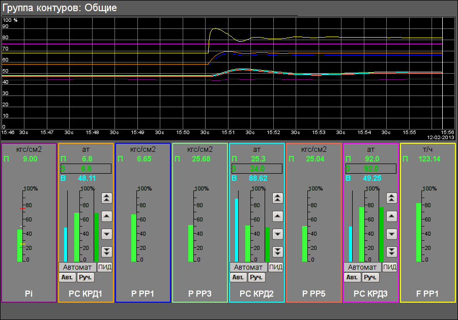
Task: Click the output value 88.62 of РС КРД2
Action: click(258, 178)
